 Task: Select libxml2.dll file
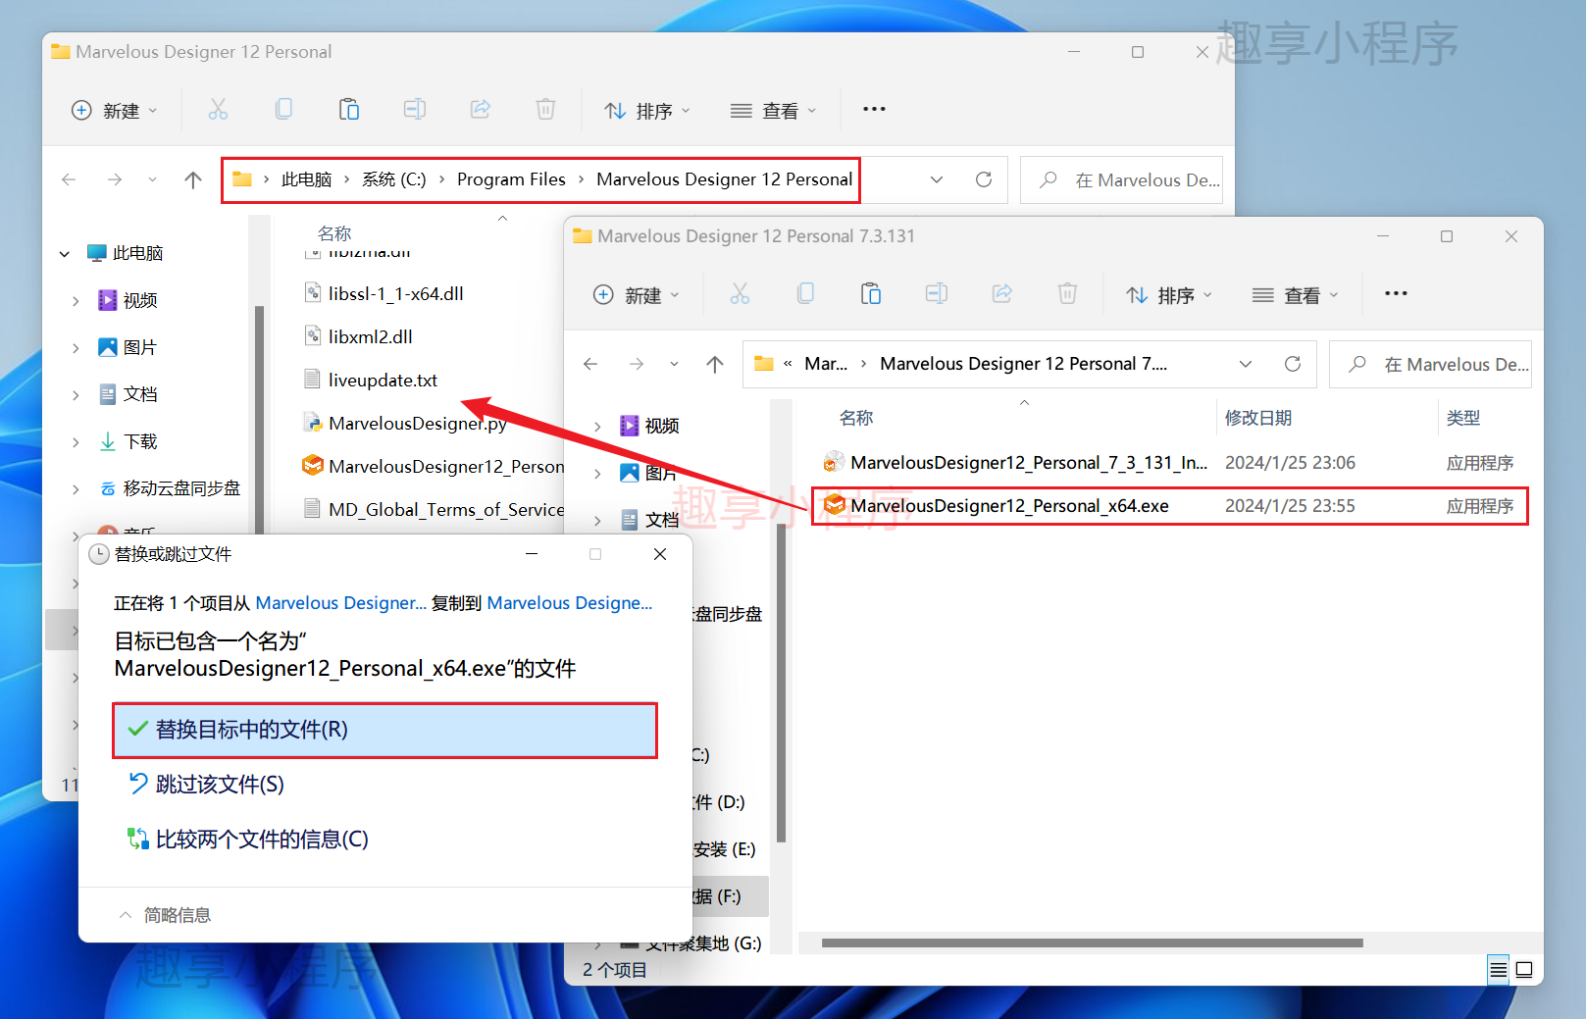pos(359,336)
